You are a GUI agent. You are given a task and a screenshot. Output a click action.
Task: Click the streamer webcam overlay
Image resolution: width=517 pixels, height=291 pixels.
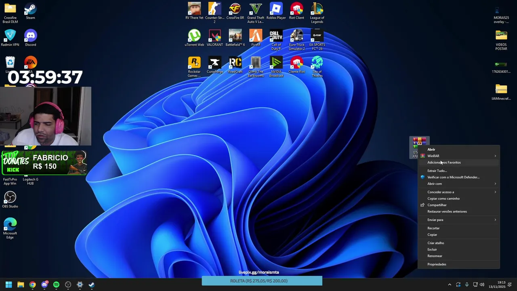pos(46,116)
